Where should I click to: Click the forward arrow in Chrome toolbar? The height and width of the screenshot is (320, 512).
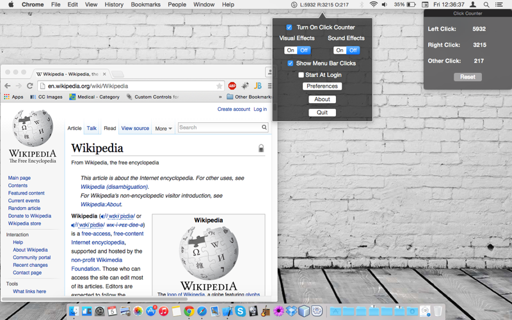pos(19,86)
